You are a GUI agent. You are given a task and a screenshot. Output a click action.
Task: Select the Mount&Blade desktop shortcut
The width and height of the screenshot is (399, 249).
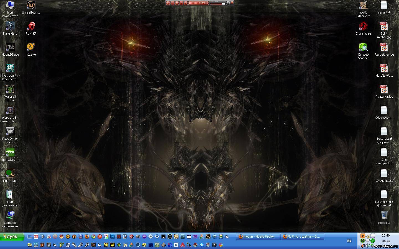tap(10, 47)
